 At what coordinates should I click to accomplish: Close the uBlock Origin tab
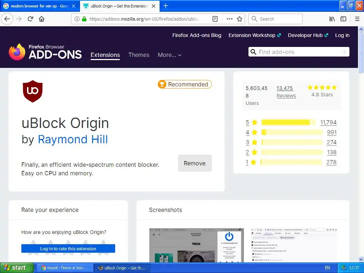tap(154, 6)
